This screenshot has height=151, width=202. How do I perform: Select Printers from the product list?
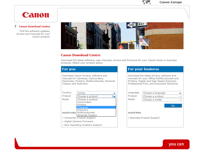pyautogui.click(x=82, y=105)
